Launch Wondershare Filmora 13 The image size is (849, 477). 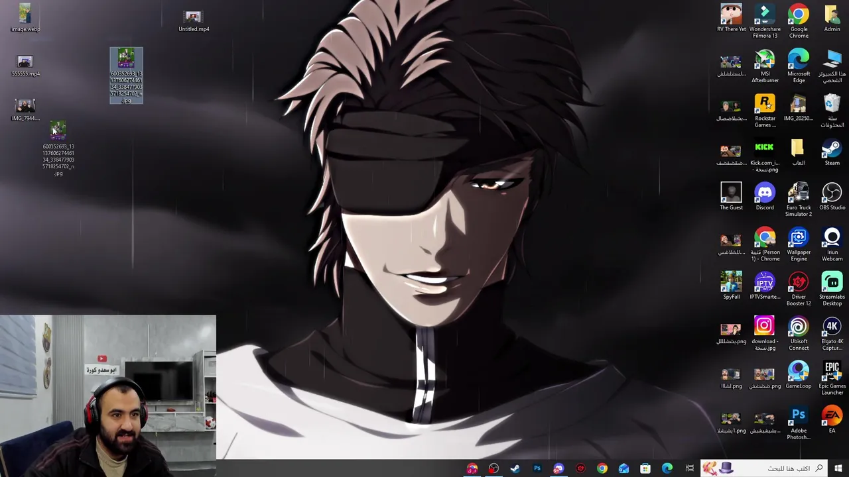[765, 21]
